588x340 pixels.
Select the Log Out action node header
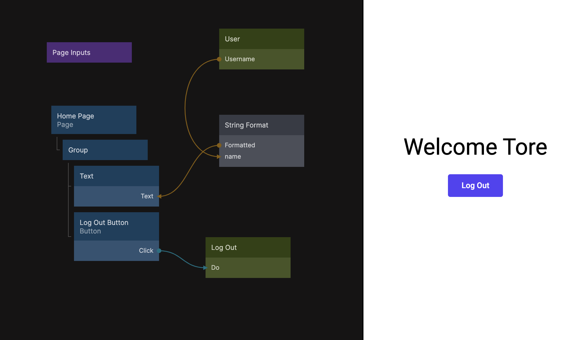tap(248, 247)
